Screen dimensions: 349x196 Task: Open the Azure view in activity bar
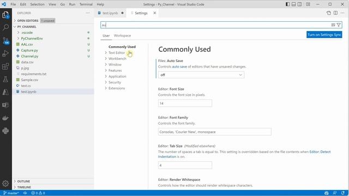click(x=5, y=92)
